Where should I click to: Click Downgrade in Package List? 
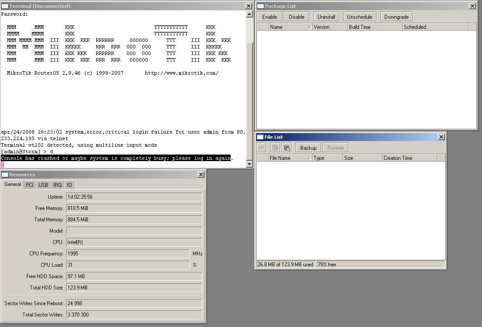point(396,17)
